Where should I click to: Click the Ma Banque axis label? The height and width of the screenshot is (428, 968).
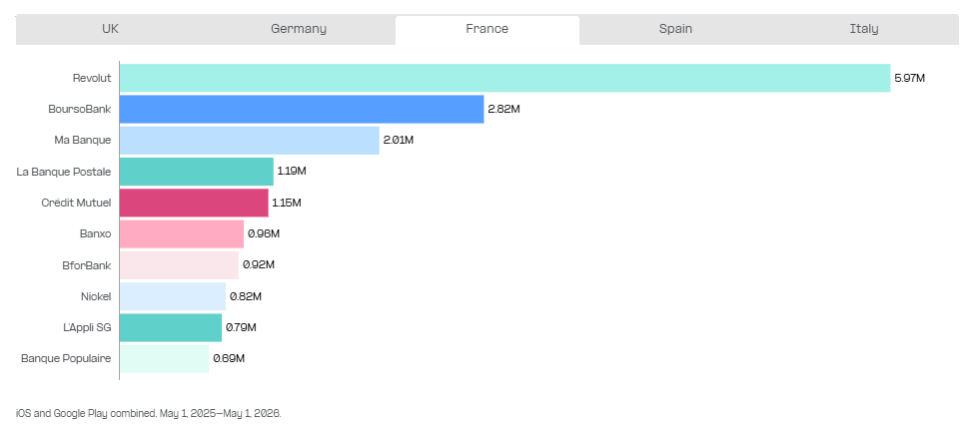pyautogui.click(x=83, y=140)
